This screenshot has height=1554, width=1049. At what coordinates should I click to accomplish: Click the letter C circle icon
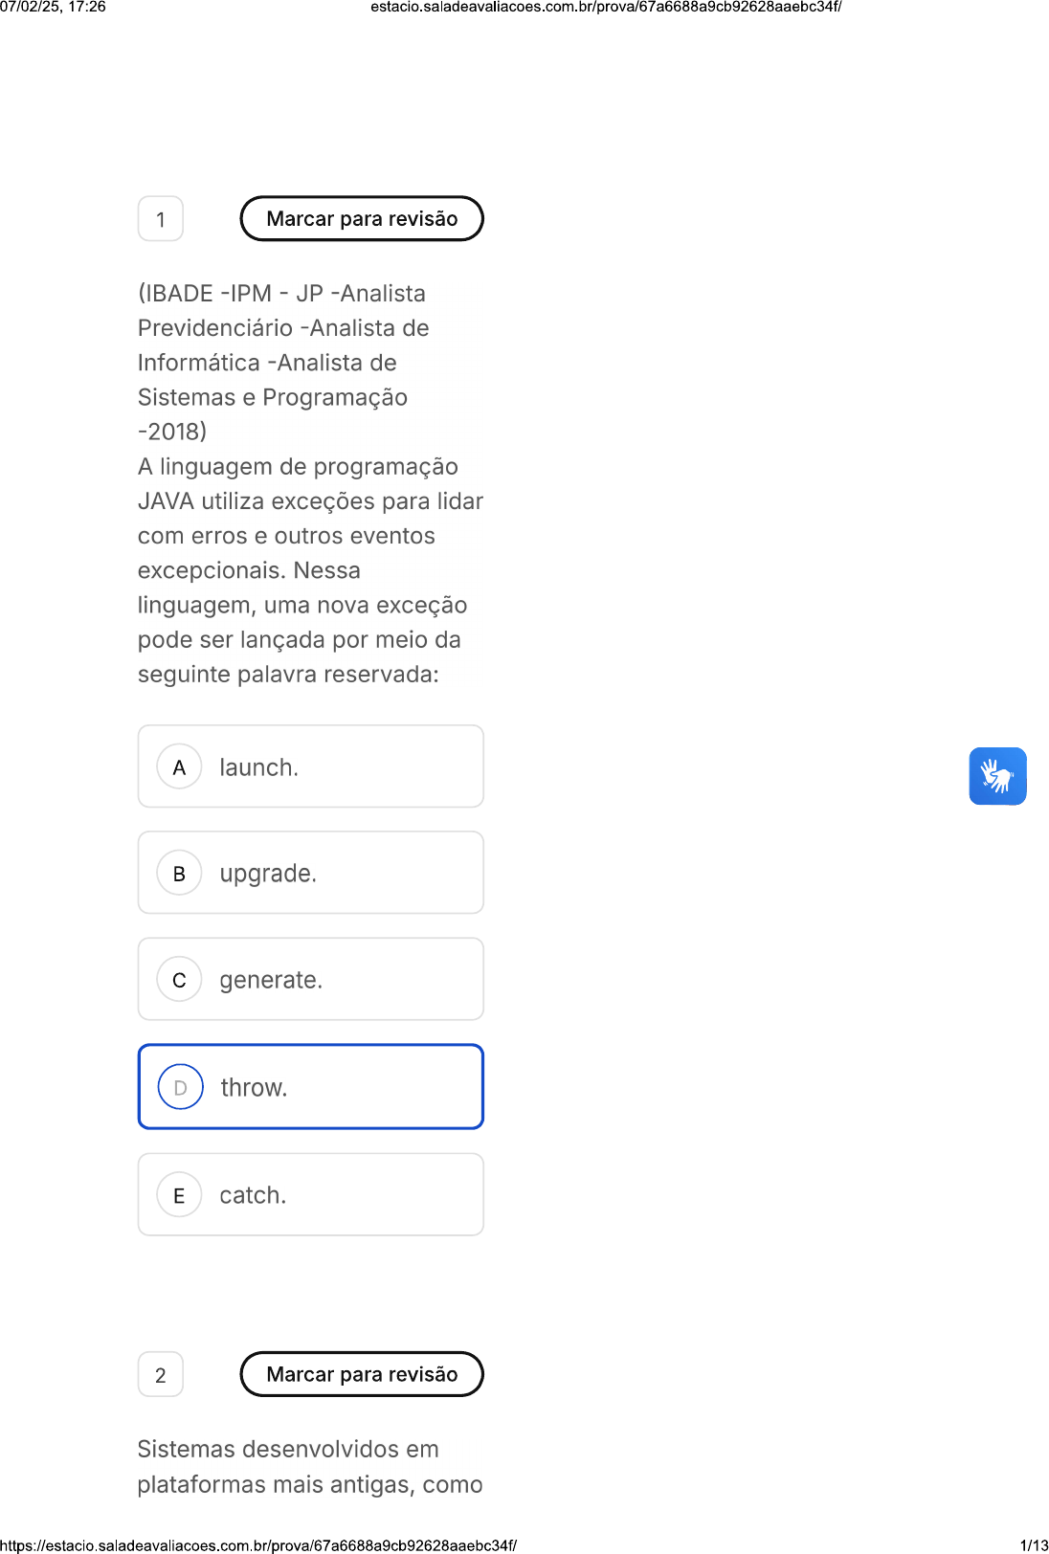179,980
